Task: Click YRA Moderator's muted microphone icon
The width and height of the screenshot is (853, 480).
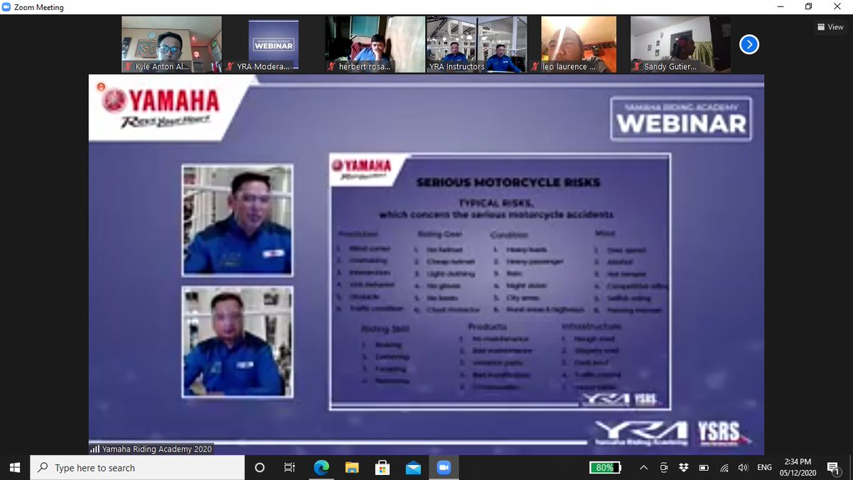Action: [230, 66]
